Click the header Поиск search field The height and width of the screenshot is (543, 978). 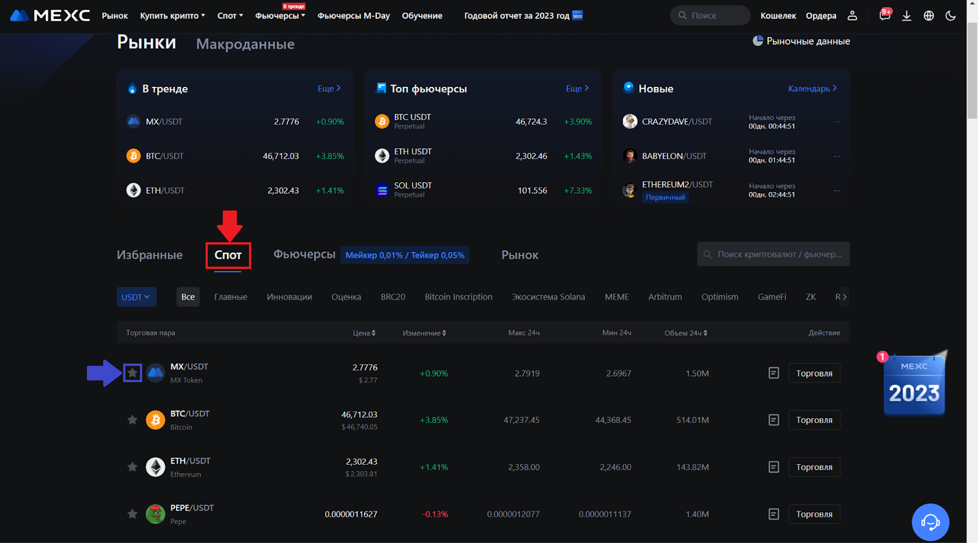click(x=710, y=15)
